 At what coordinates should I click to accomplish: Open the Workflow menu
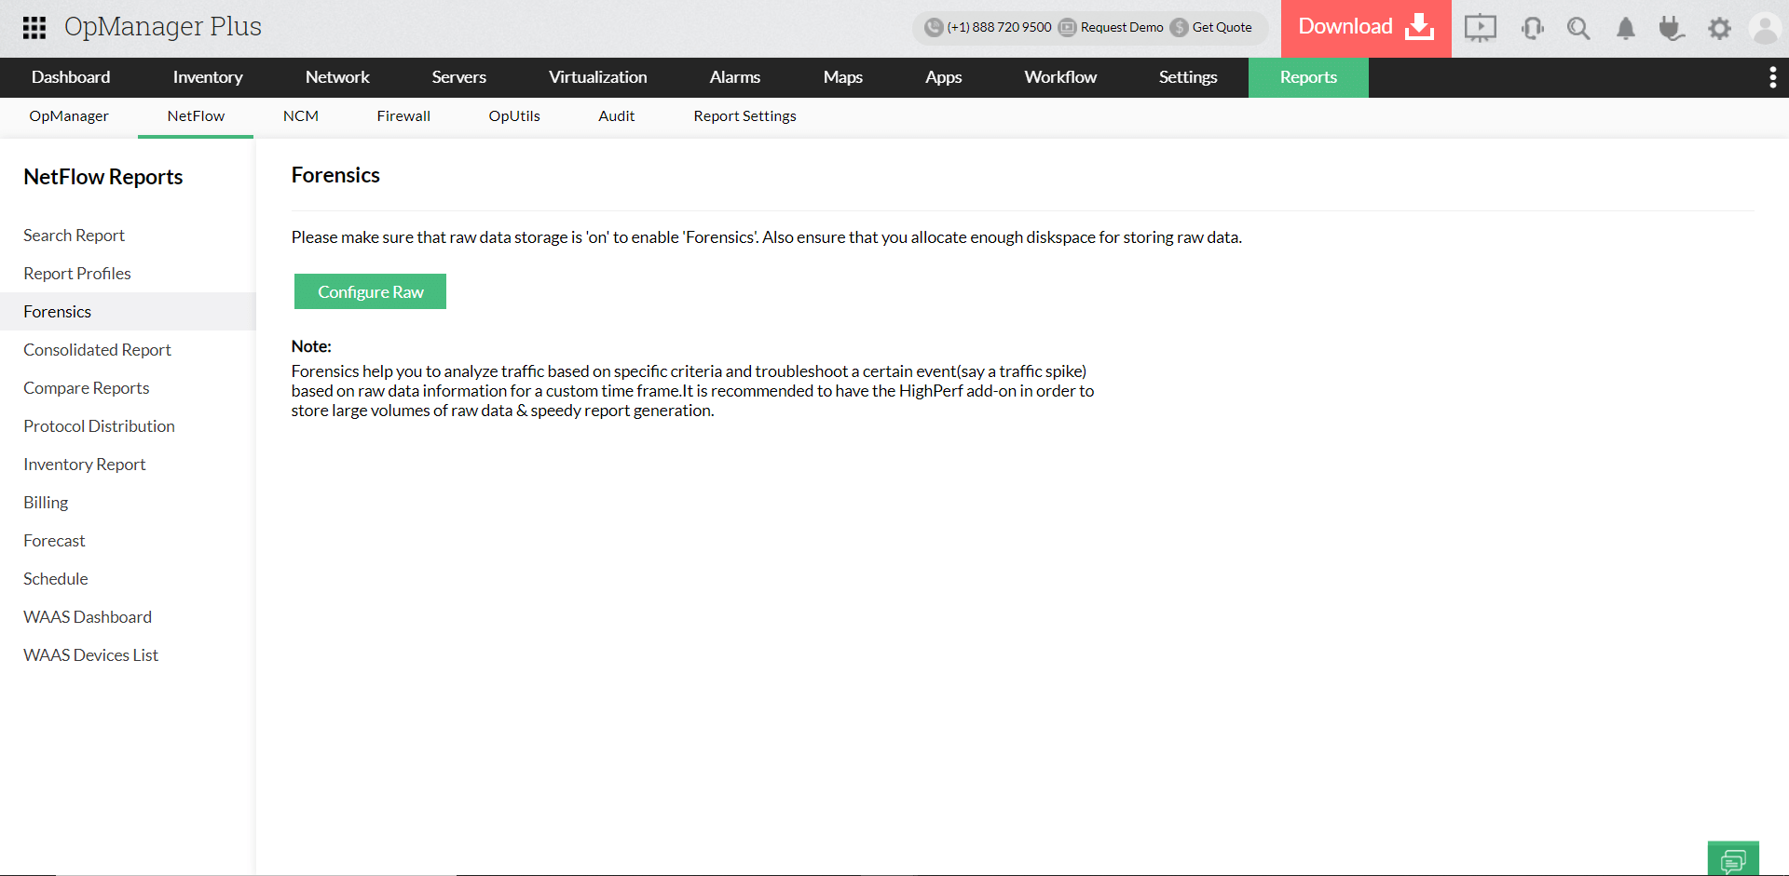[x=1060, y=77]
